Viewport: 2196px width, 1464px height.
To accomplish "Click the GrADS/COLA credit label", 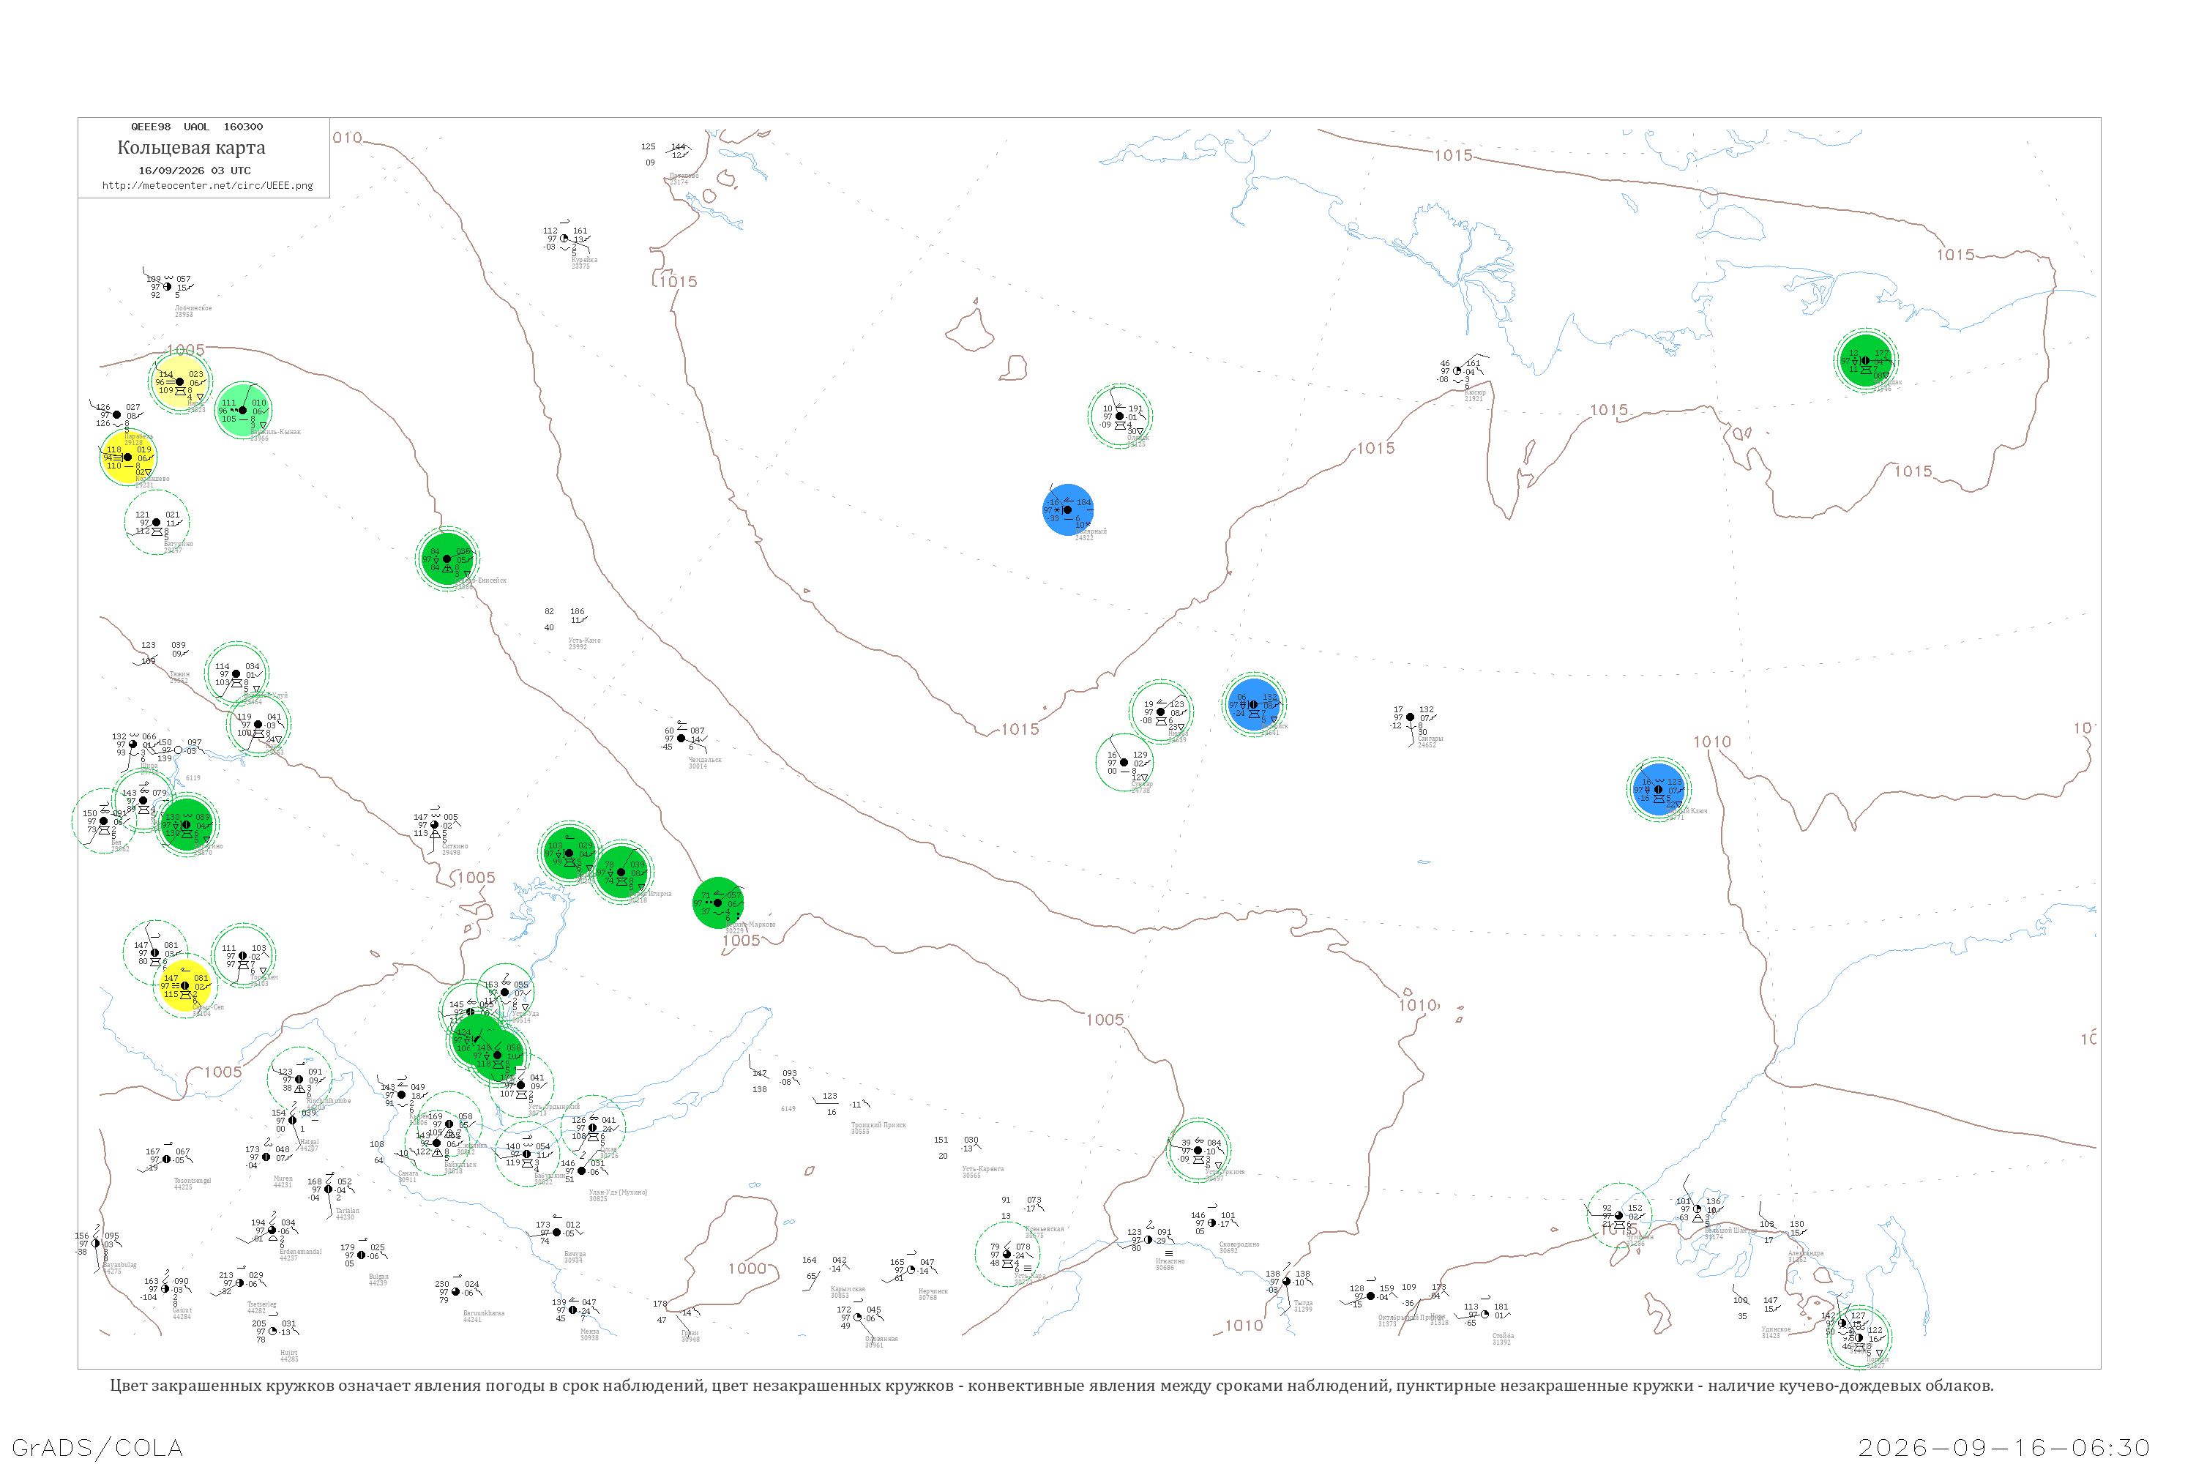I will click(x=97, y=1447).
